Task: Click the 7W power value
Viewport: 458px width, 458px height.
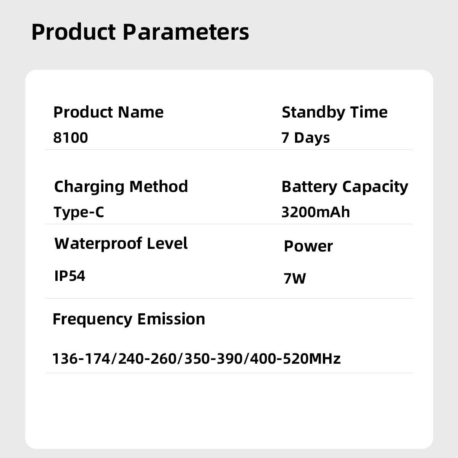Action: [x=295, y=279]
